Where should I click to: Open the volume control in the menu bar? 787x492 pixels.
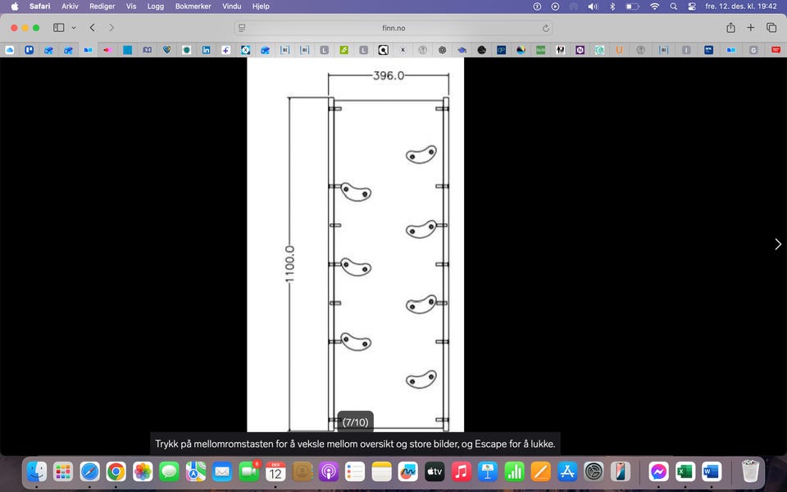[593, 7]
